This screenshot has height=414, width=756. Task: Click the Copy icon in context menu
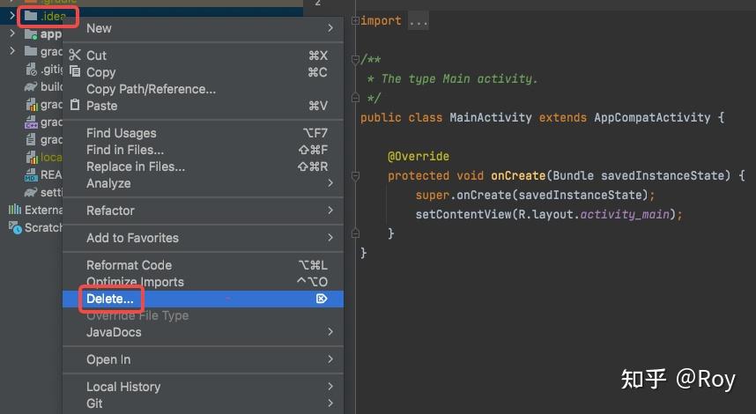click(x=75, y=72)
